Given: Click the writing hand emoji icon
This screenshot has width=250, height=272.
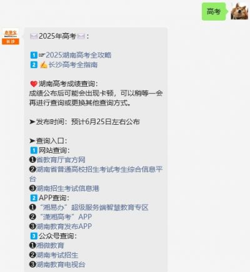Looking at the screenshot, I should pos(44,65).
